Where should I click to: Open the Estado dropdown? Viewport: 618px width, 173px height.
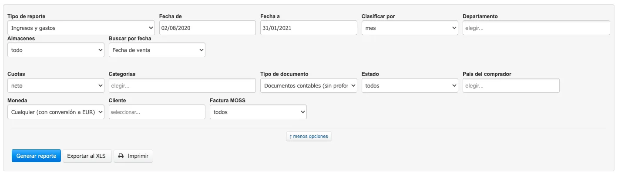click(410, 85)
